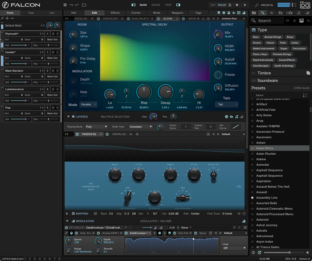Open the folder icon in the top bar
Image resolution: width=312 pixels, height=261 pixels.
click(84, 5)
